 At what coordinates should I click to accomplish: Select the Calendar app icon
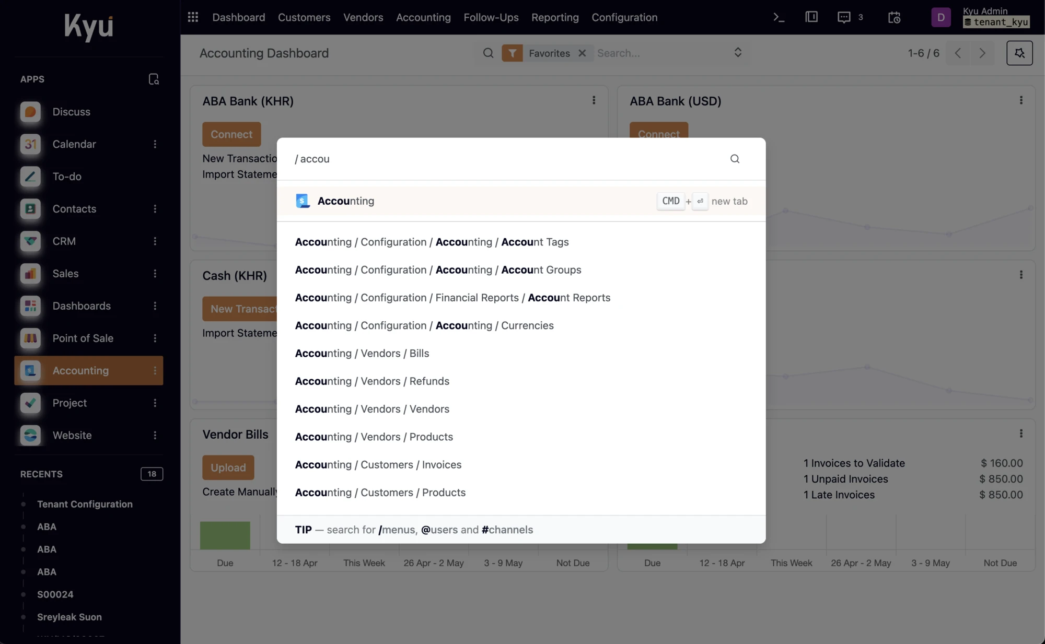pos(30,144)
